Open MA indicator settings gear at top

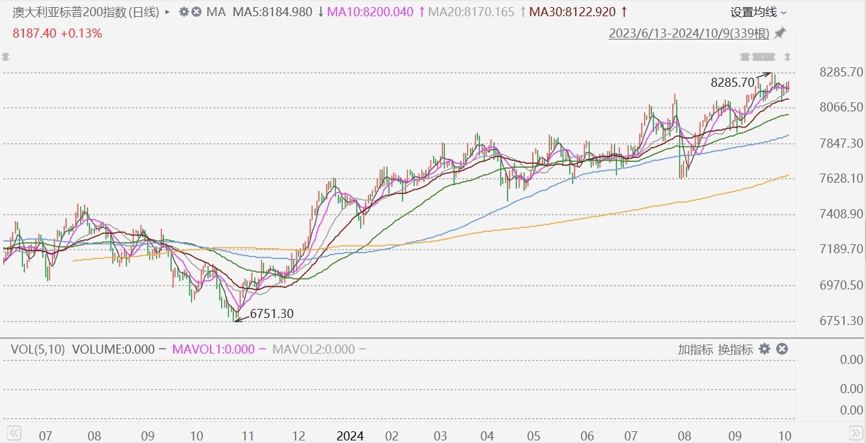pyautogui.click(x=184, y=12)
